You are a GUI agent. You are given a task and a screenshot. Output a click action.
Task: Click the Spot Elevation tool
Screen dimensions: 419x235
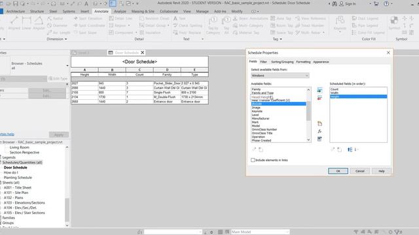[x=88, y=18]
